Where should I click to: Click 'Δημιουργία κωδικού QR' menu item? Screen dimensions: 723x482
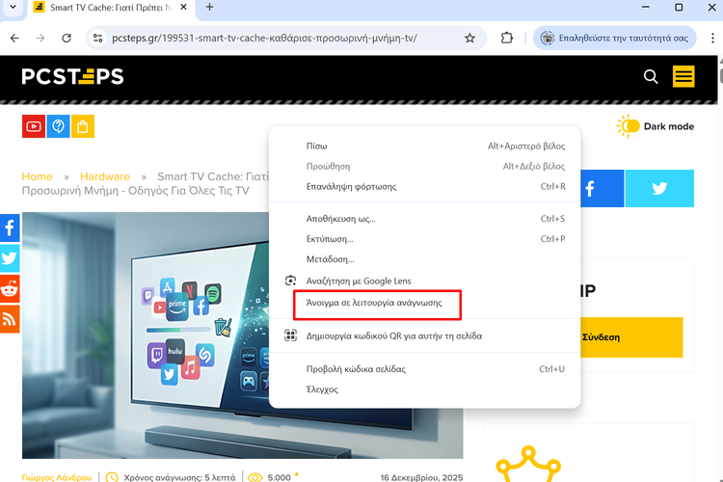tap(393, 336)
